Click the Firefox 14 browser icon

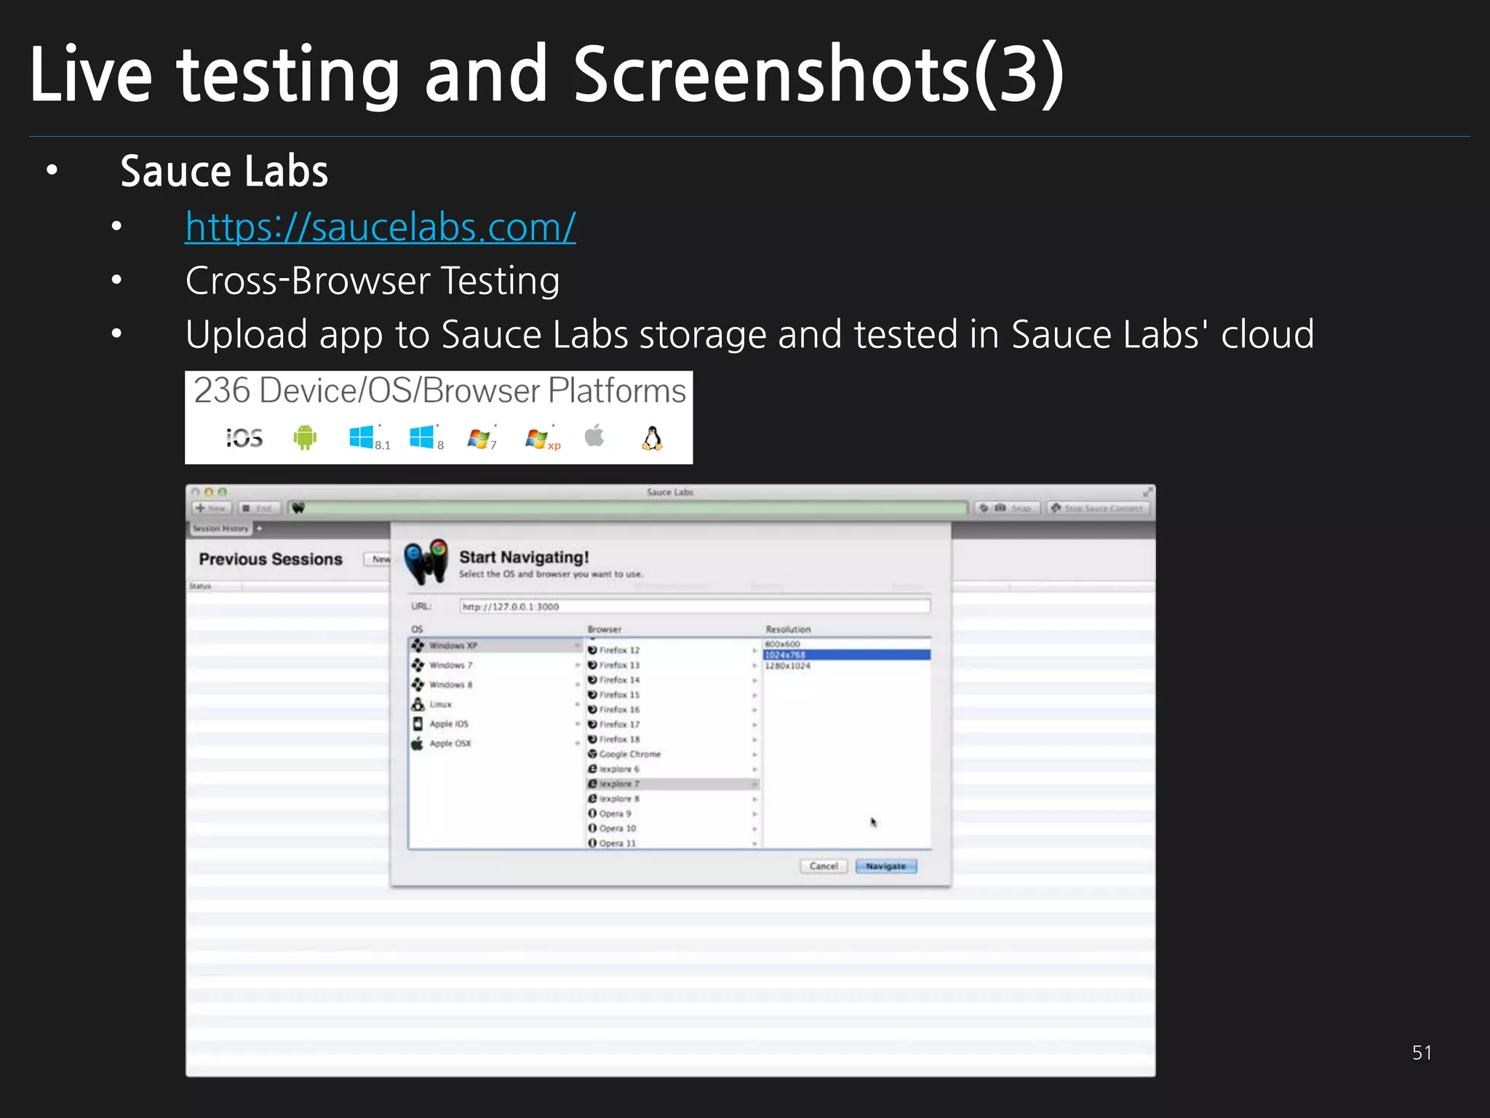[x=592, y=680]
